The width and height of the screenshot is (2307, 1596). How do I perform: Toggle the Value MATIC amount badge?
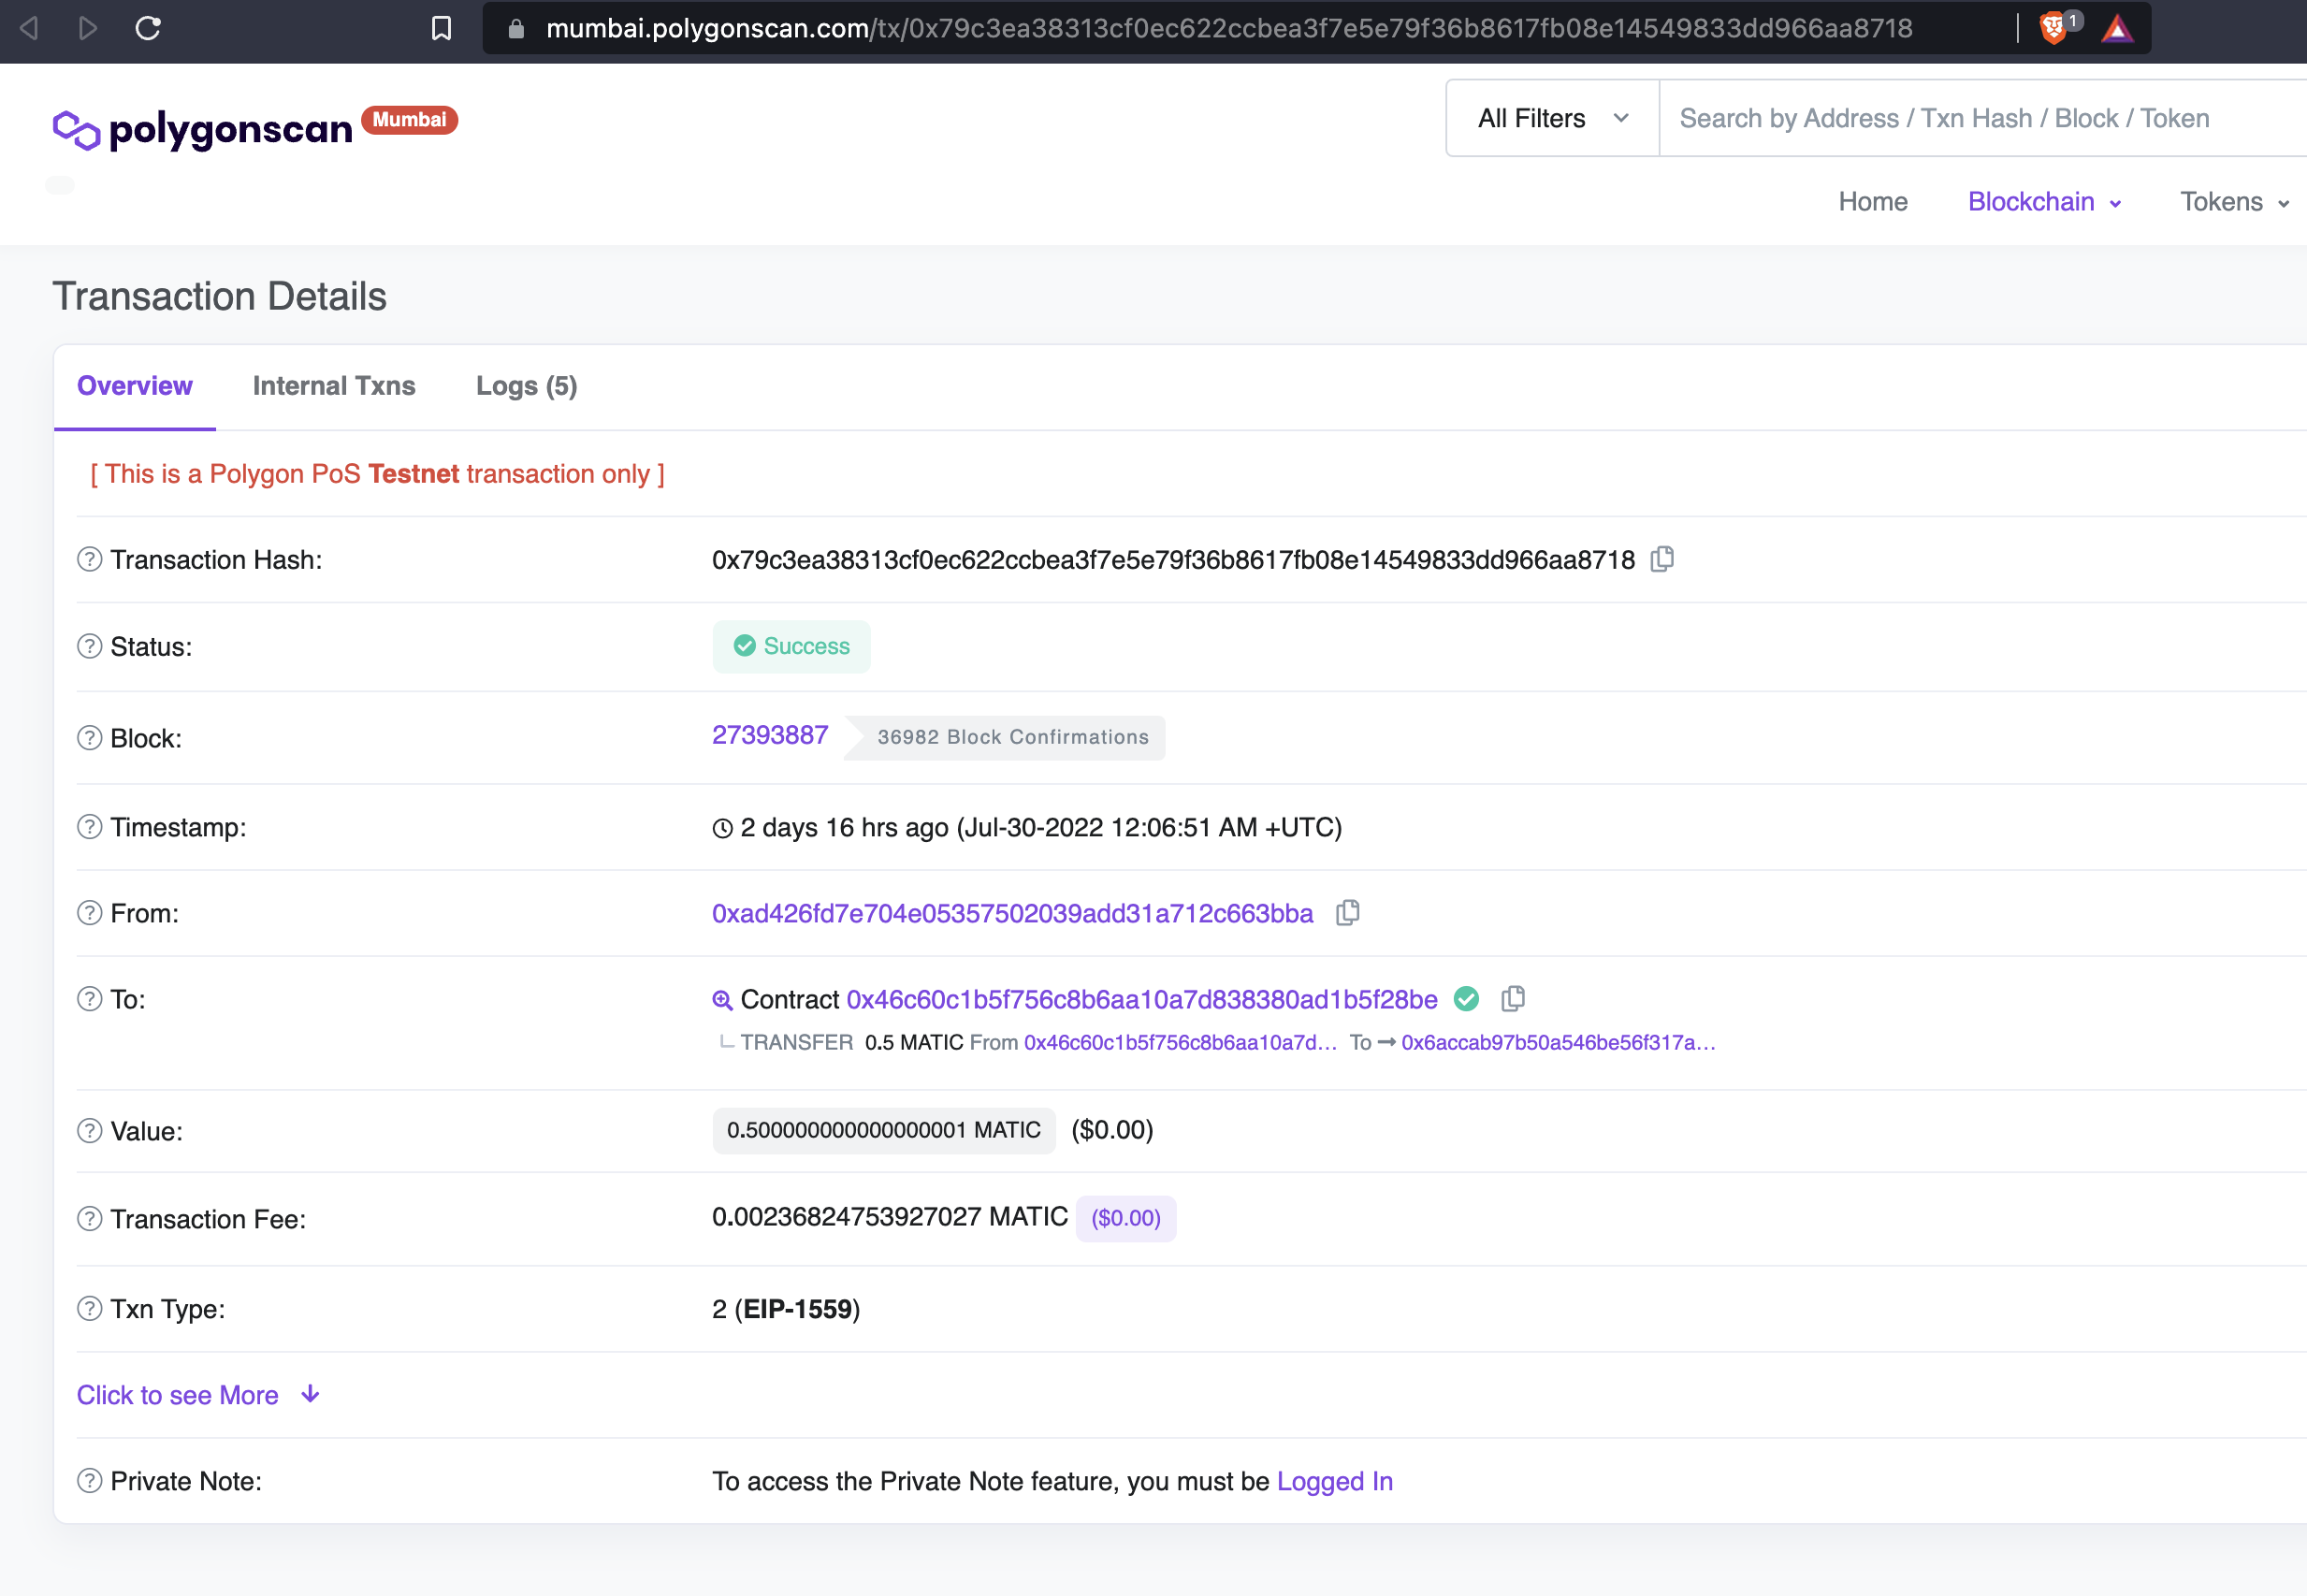pos(883,1130)
